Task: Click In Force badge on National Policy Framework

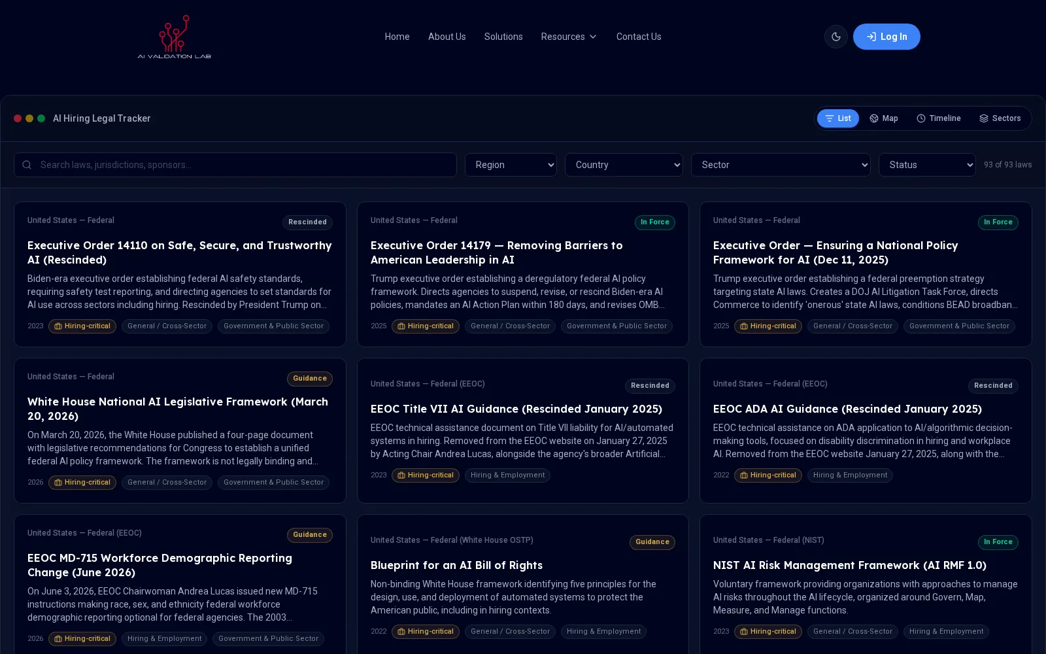Action: (x=998, y=222)
